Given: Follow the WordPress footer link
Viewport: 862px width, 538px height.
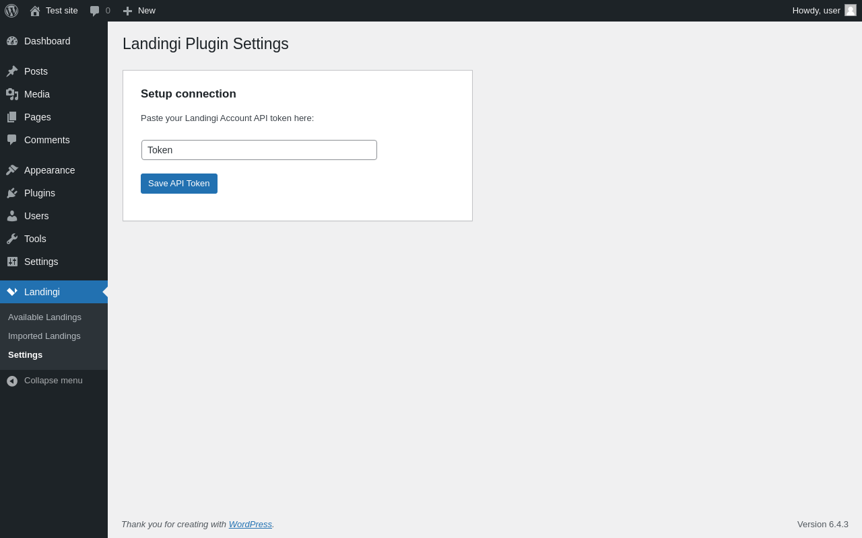Looking at the screenshot, I should (x=251, y=525).
